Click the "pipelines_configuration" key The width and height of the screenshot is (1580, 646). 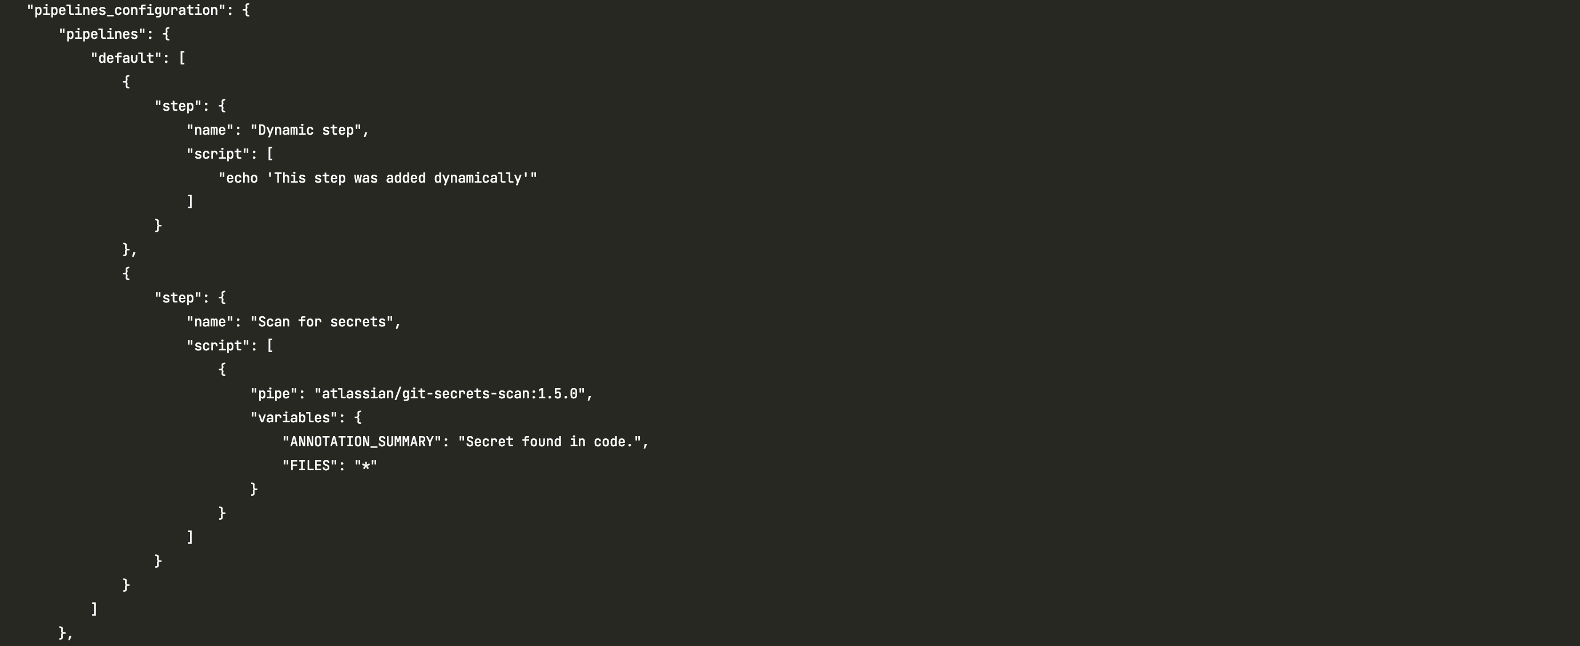tap(126, 10)
